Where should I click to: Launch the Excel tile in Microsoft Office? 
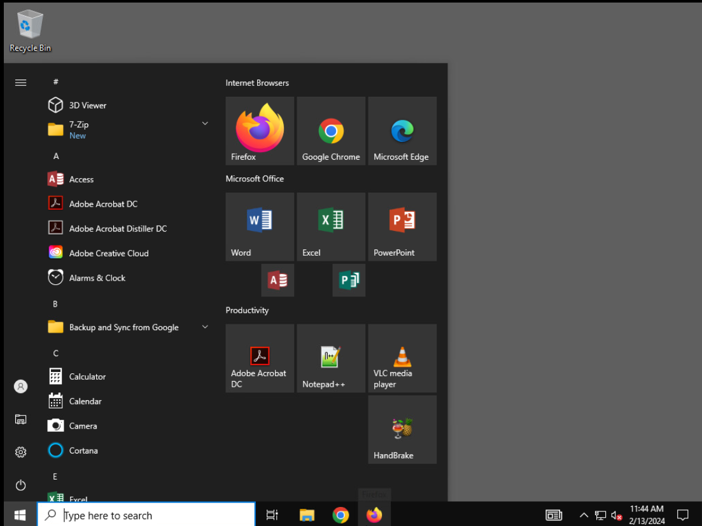pyautogui.click(x=331, y=227)
